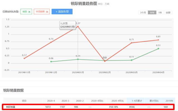Viewport: 178px width, 111px height.
Task: Click the 添加车型 button
Action: pos(62,12)
